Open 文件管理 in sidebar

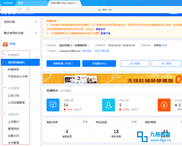pos(13,143)
